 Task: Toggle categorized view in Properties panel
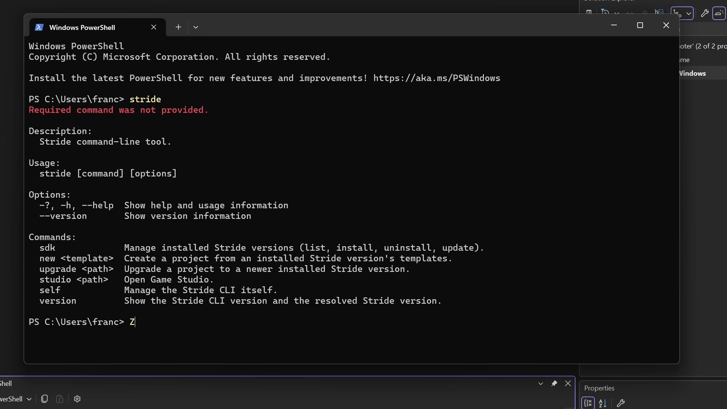(x=588, y=403)
